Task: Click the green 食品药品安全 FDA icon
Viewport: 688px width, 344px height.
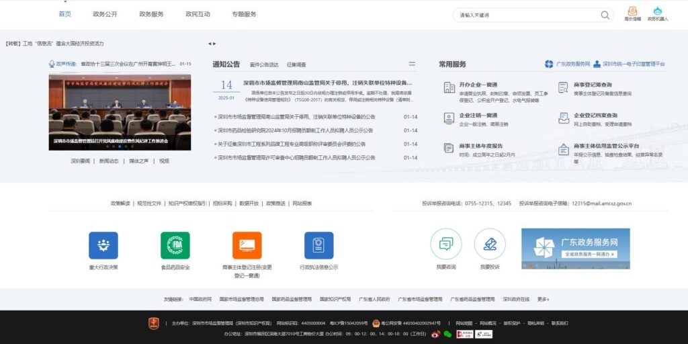Action: (175, 246)
